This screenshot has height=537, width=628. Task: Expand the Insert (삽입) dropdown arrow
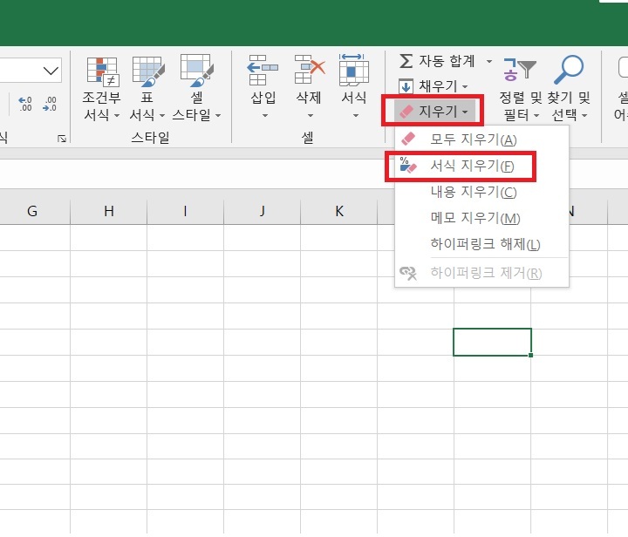click(265, 116)
